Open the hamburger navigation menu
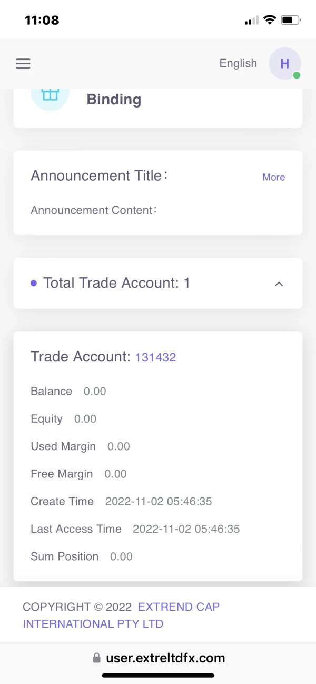The width and height of the screenshot is (316, 684). pyautogui.click(x=23, y=64)
